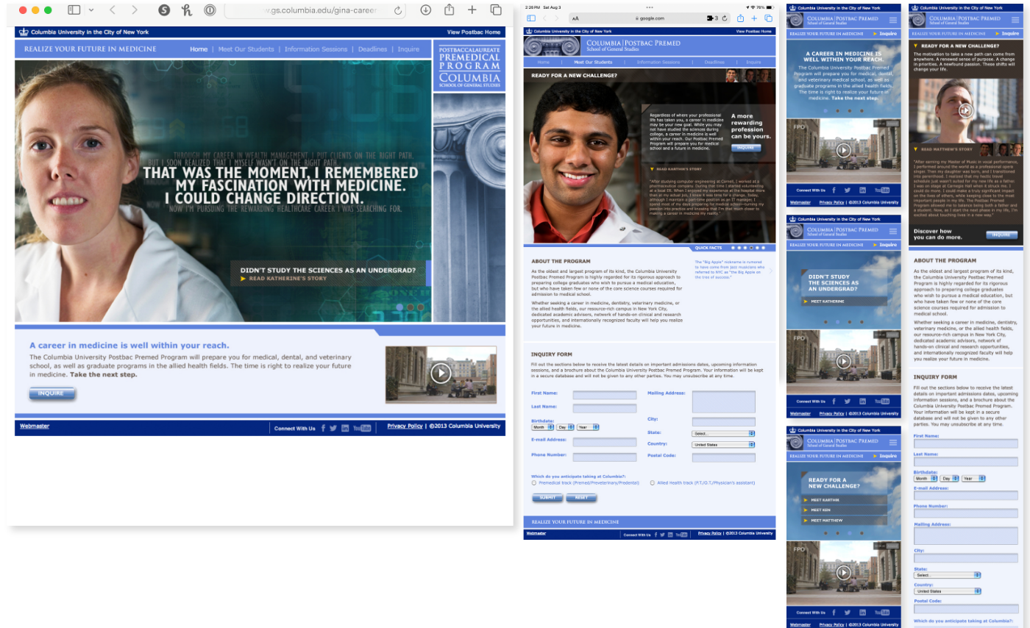Advance Quick Facts with the right chevron
The image size is (1030, 628).
(770, 270)
